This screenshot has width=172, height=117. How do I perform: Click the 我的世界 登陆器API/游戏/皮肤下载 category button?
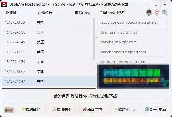pyautogui.click(x=86, y=96)
